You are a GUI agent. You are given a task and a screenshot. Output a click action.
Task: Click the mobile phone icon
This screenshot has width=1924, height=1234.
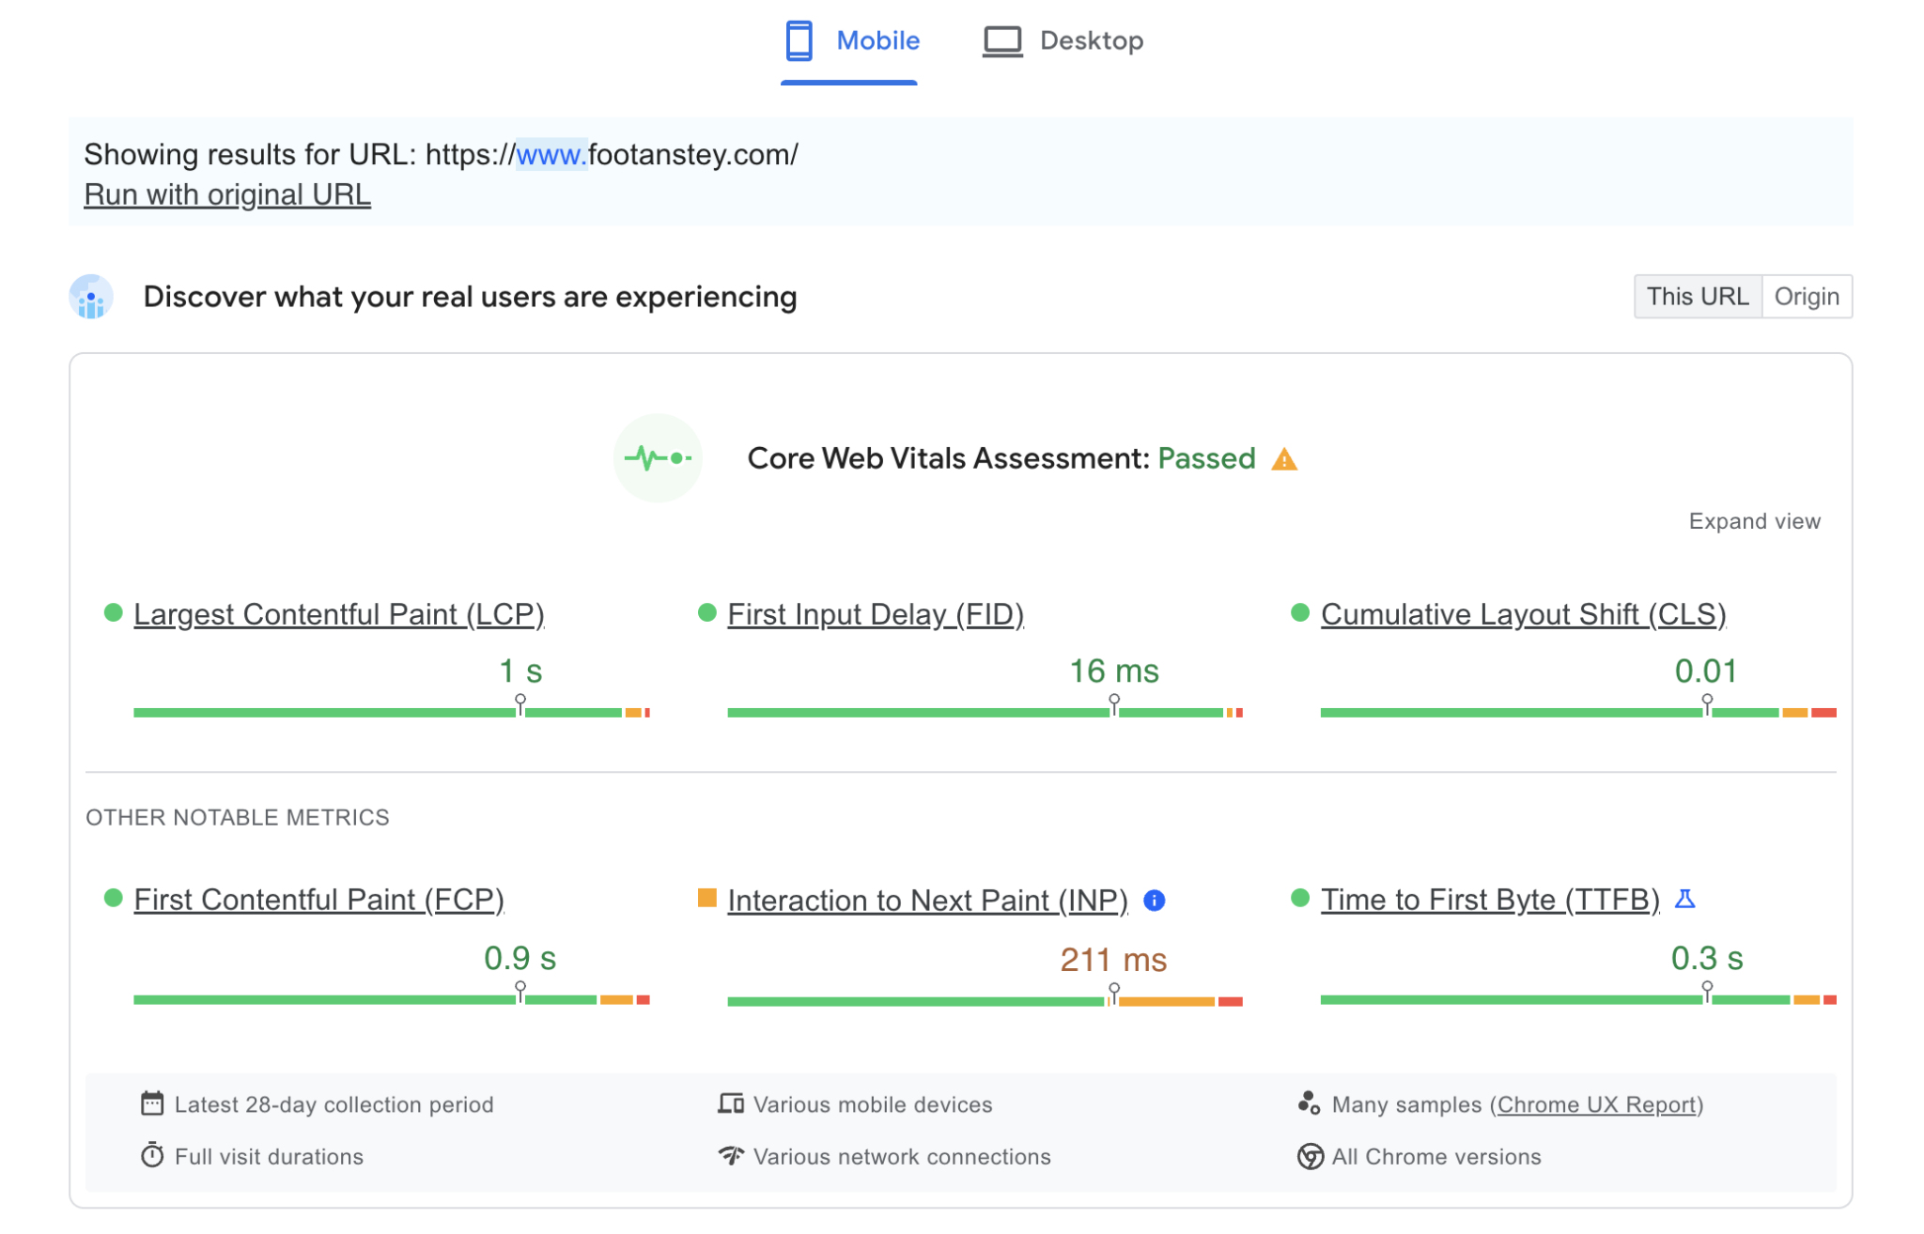point(799,41)
